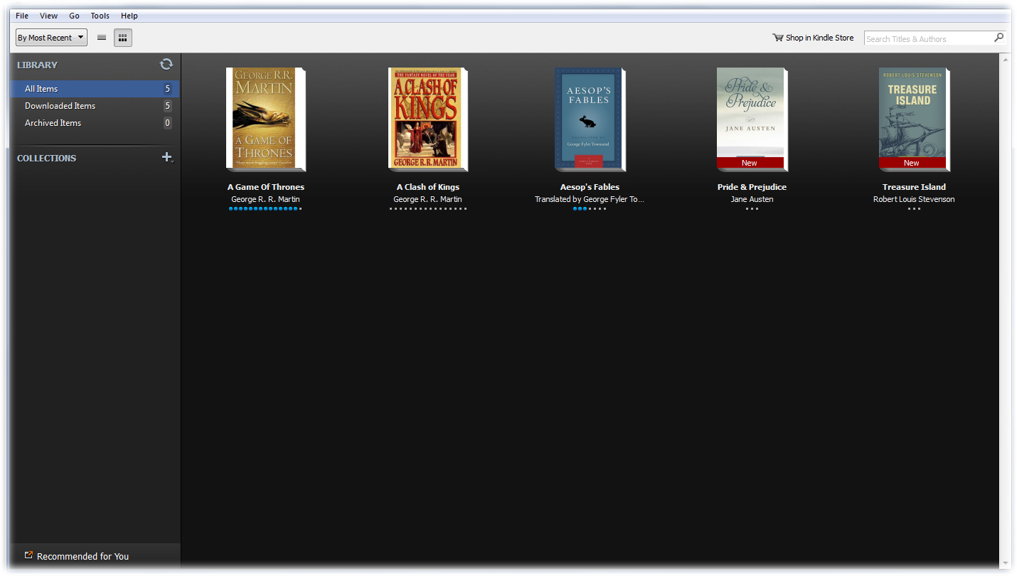The image size is (1017, 576).
Task: Select All Items in library
Action: coord(95,89)
